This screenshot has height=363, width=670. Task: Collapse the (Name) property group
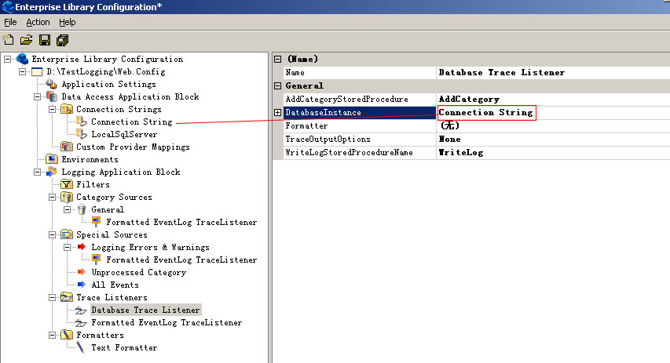tap(278, 60)
